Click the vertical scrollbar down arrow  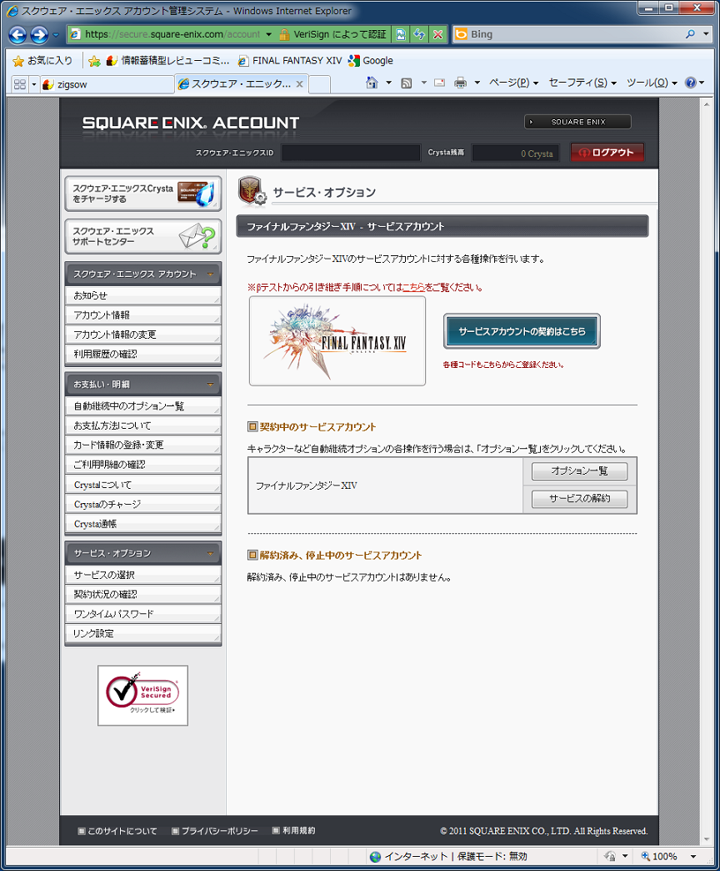707,839
